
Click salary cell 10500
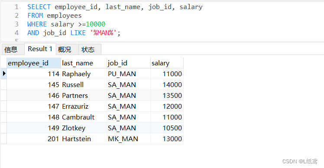tap(167, 128)
